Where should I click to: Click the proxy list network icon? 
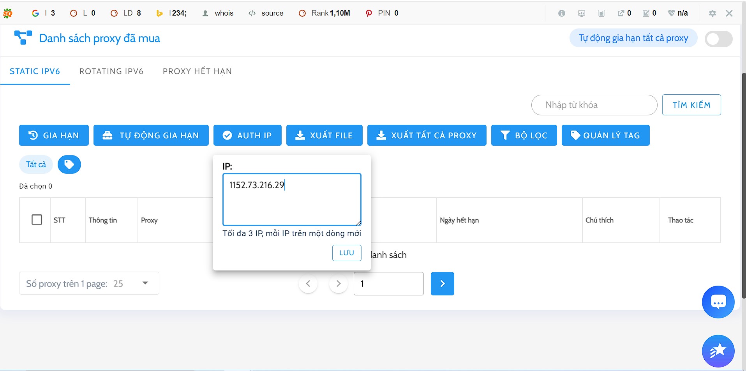(x=23, y=38)
